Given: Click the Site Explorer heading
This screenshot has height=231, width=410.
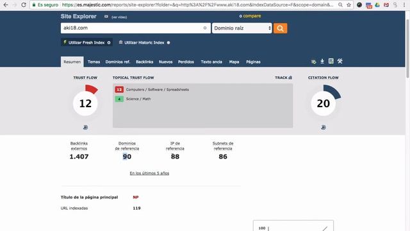Looking at the screenshot, I should coord(78,16).
